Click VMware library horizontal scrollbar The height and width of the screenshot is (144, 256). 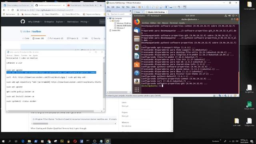tap(118, 92)
